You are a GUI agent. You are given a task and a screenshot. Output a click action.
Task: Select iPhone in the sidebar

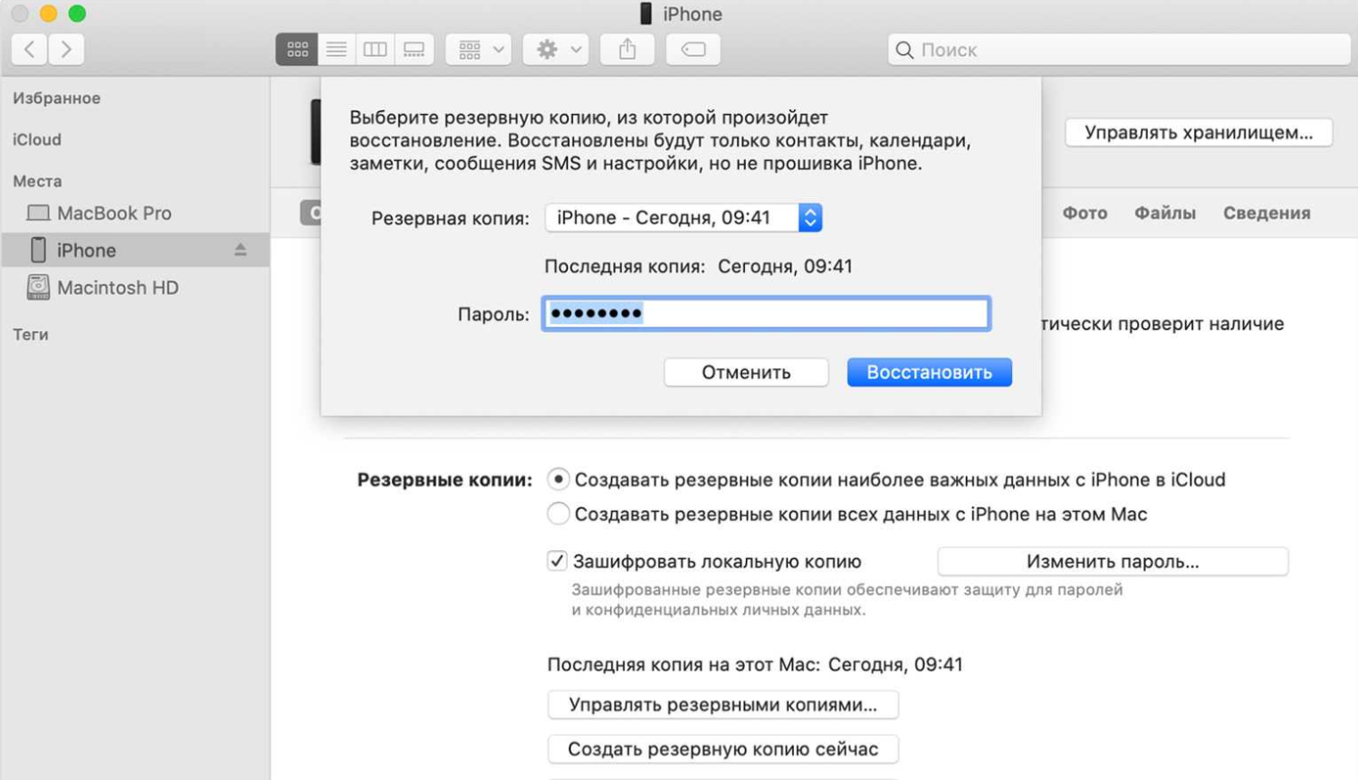coord(136,250)
